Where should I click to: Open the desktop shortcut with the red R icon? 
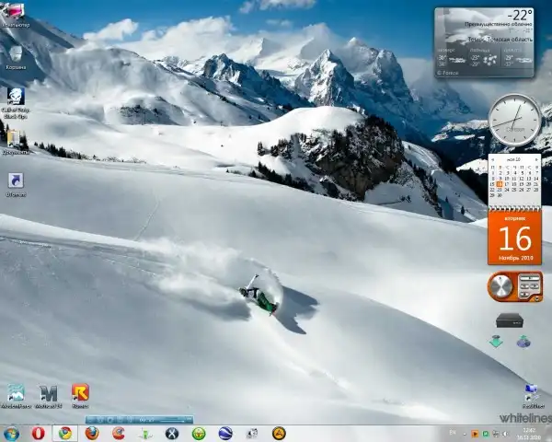pos(80,394)
